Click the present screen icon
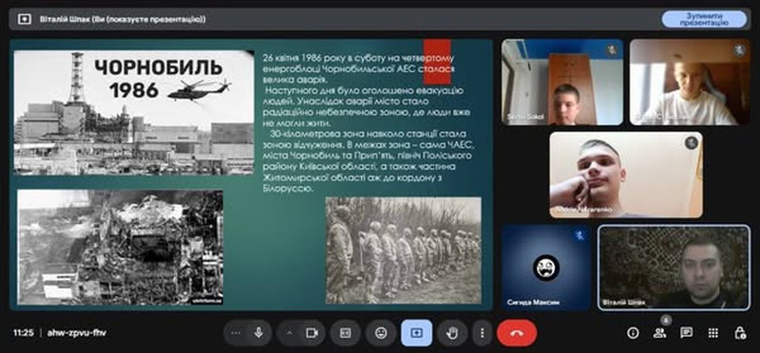Image resolution: width=760 pixels, height=353 pixels. 416,333
